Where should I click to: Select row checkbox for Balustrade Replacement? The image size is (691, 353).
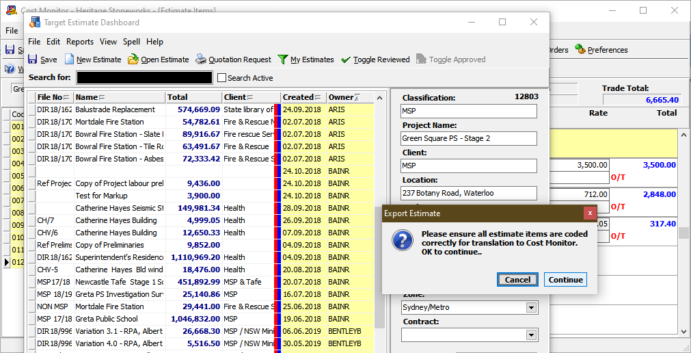[31, 109]
